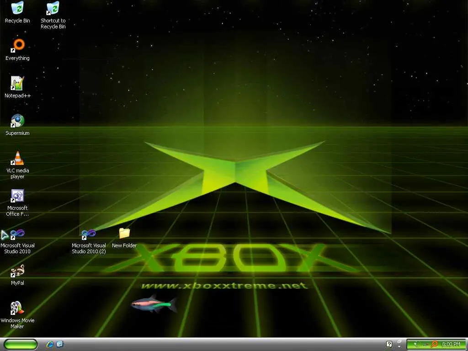Image resolution: width=468 pixels, height=351 pixels.
Task: Open the Language bar Help icon
Action: 389,345
